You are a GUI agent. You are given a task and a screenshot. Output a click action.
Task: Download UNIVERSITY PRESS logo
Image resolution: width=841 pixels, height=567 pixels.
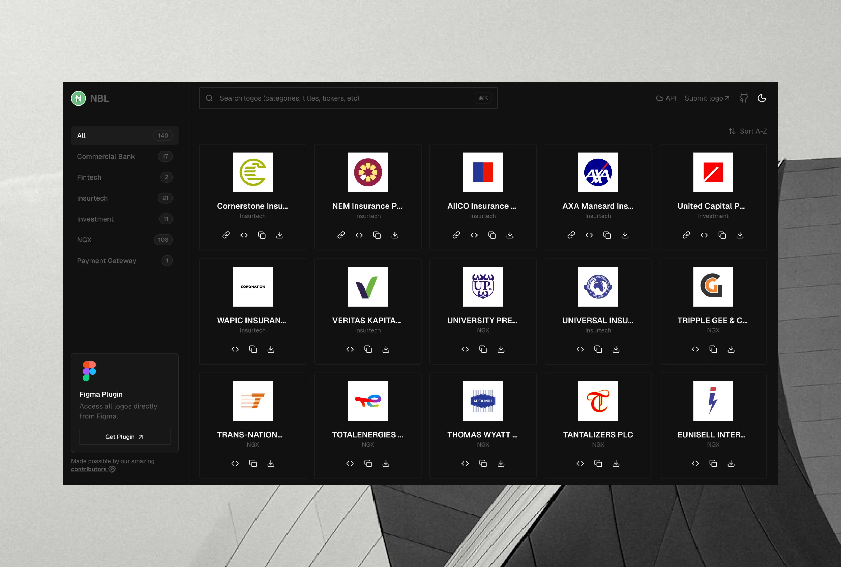click(501, 349)
